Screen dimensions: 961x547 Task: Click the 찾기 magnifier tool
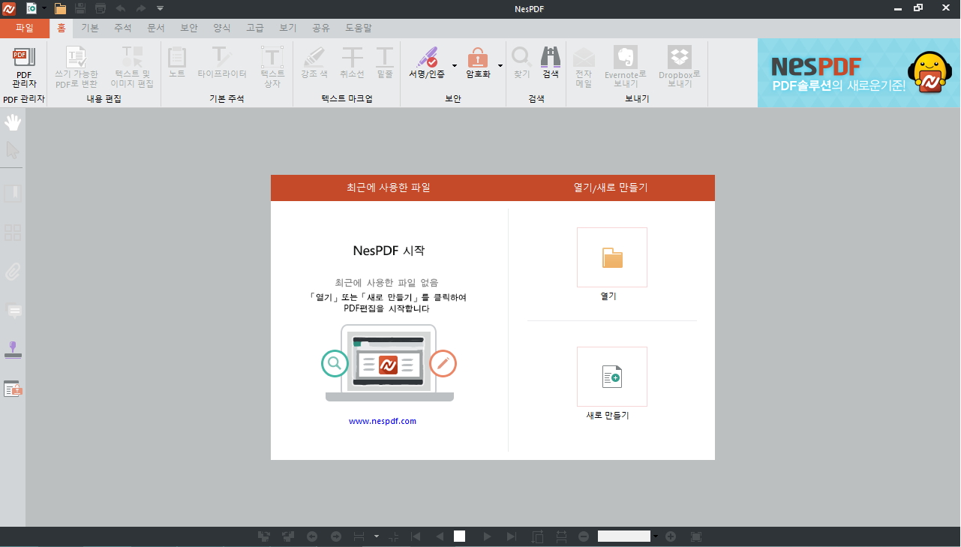click(521, 63)
